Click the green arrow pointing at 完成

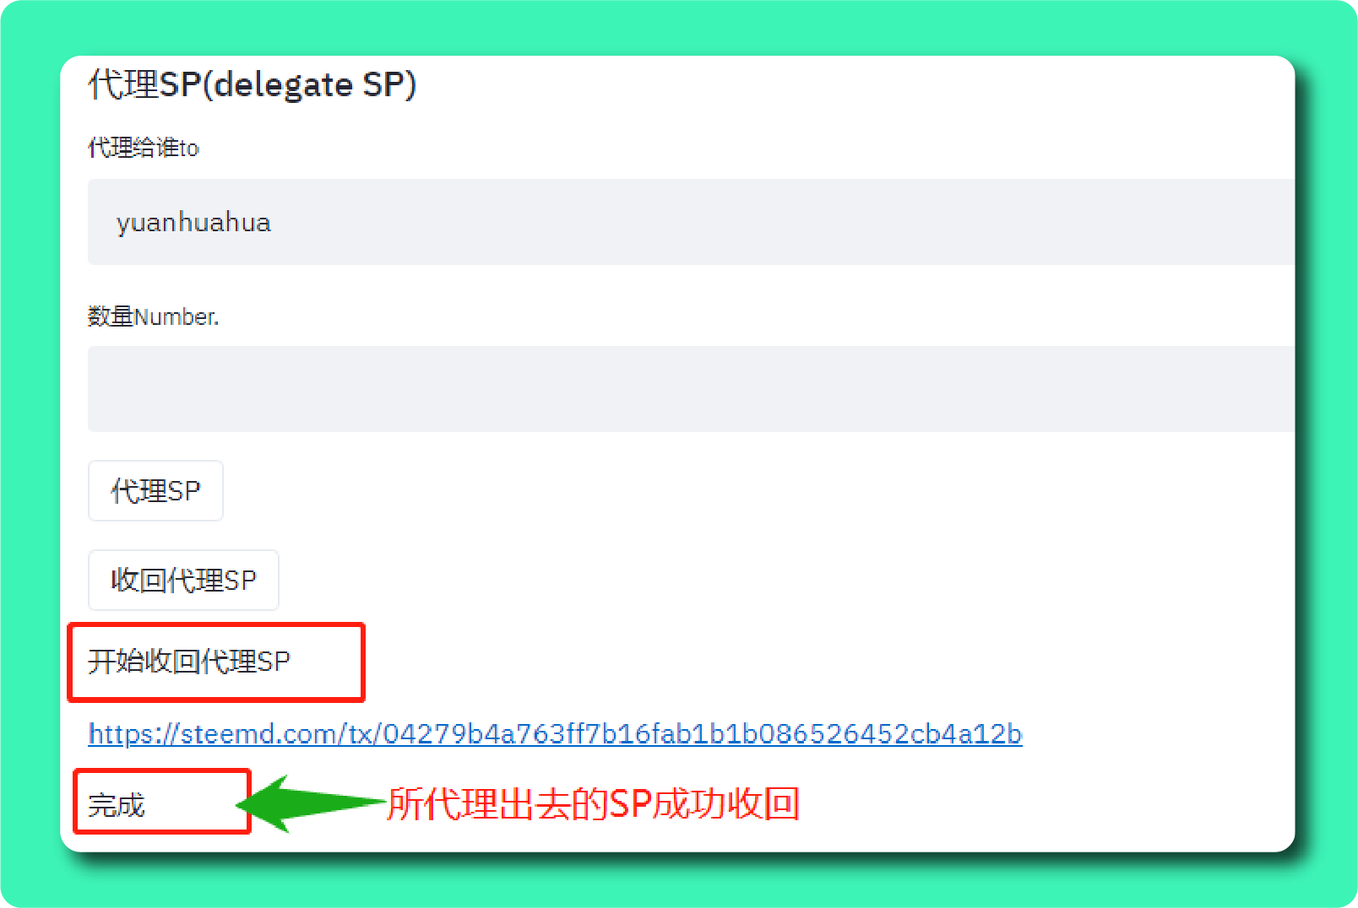[x=311, y=803]
